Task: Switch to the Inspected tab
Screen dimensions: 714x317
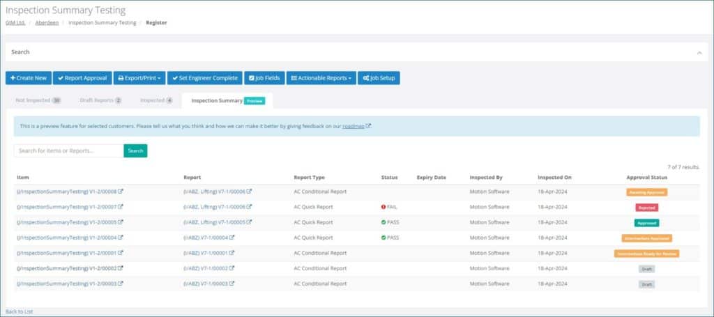Action: point(156,100)
